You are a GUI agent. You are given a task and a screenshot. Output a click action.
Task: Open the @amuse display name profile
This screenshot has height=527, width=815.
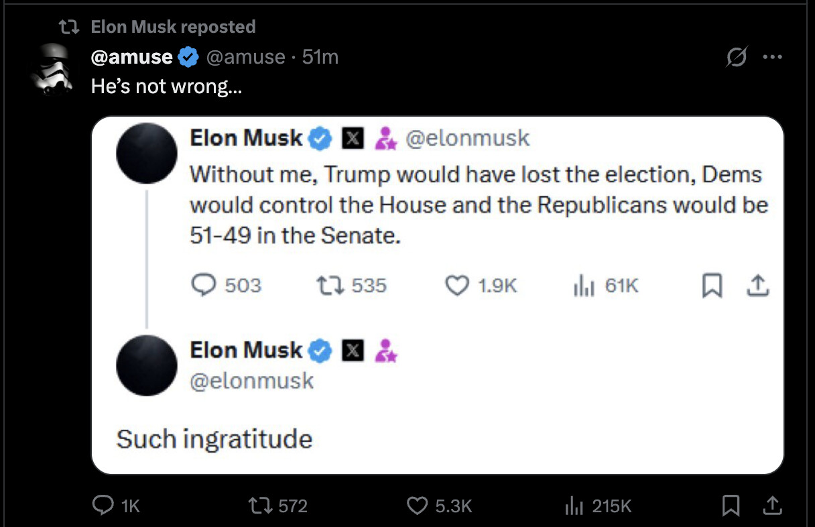132,57
